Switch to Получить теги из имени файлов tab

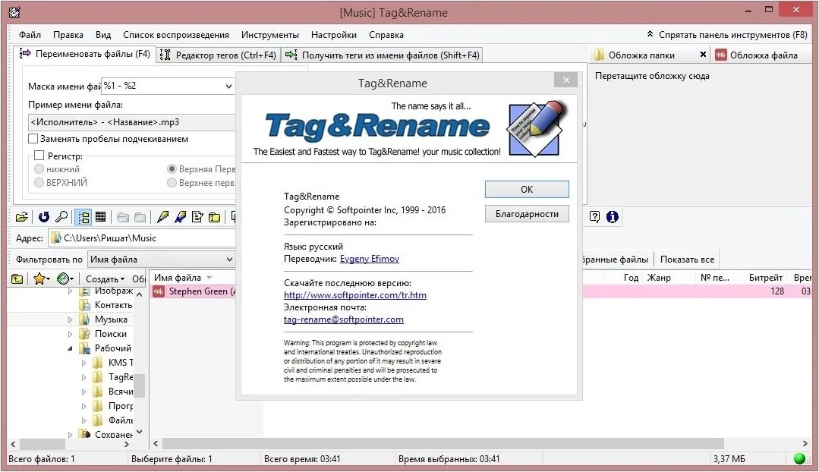tap(383, 55)
